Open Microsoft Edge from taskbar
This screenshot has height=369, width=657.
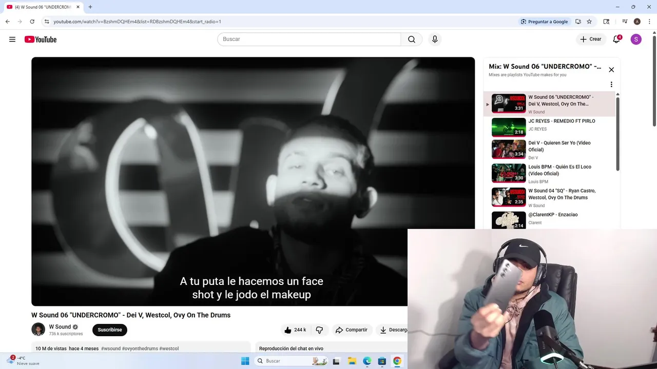click(x=367, y=361)
